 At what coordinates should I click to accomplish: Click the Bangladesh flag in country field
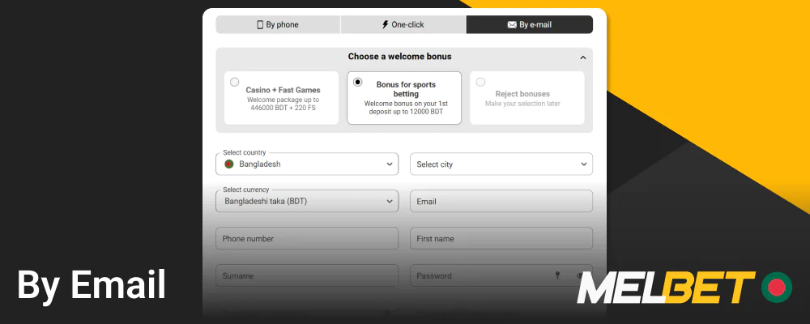229,164
